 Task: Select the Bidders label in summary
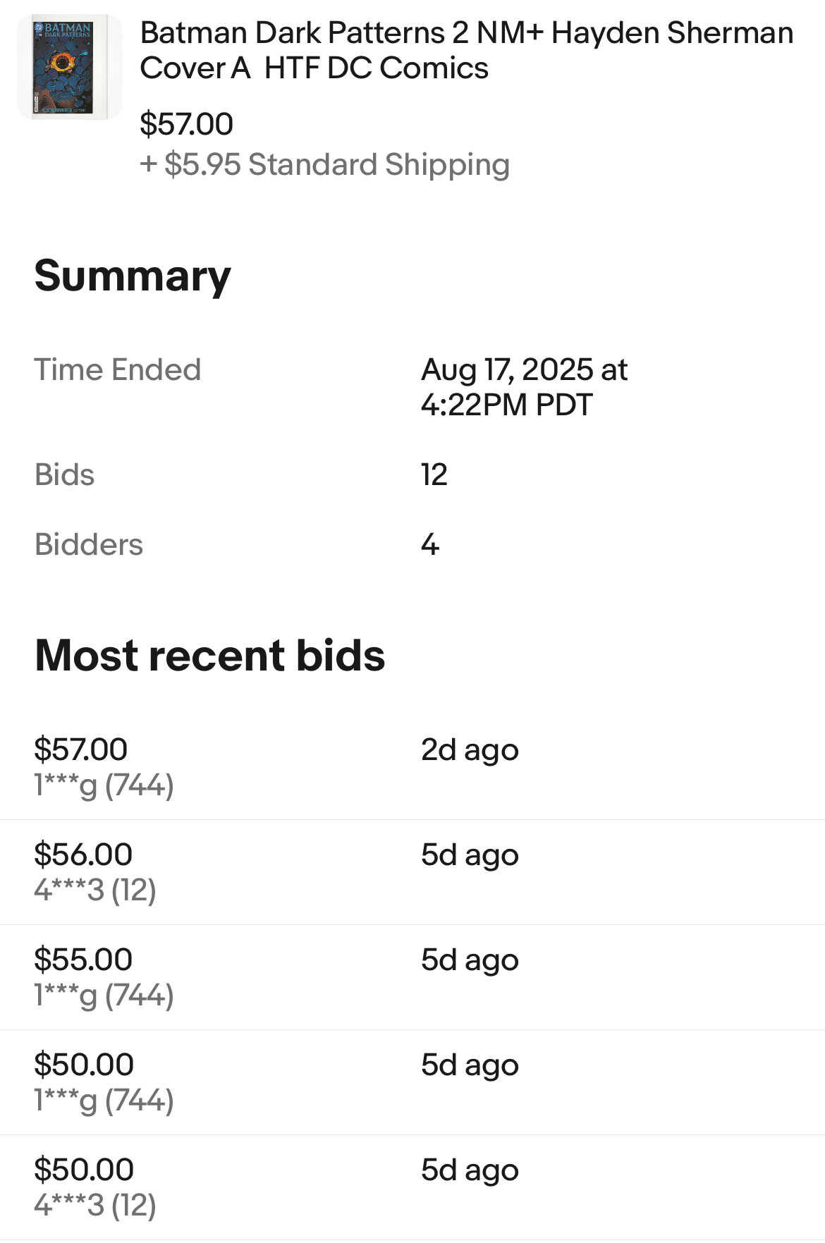[89, 544]
